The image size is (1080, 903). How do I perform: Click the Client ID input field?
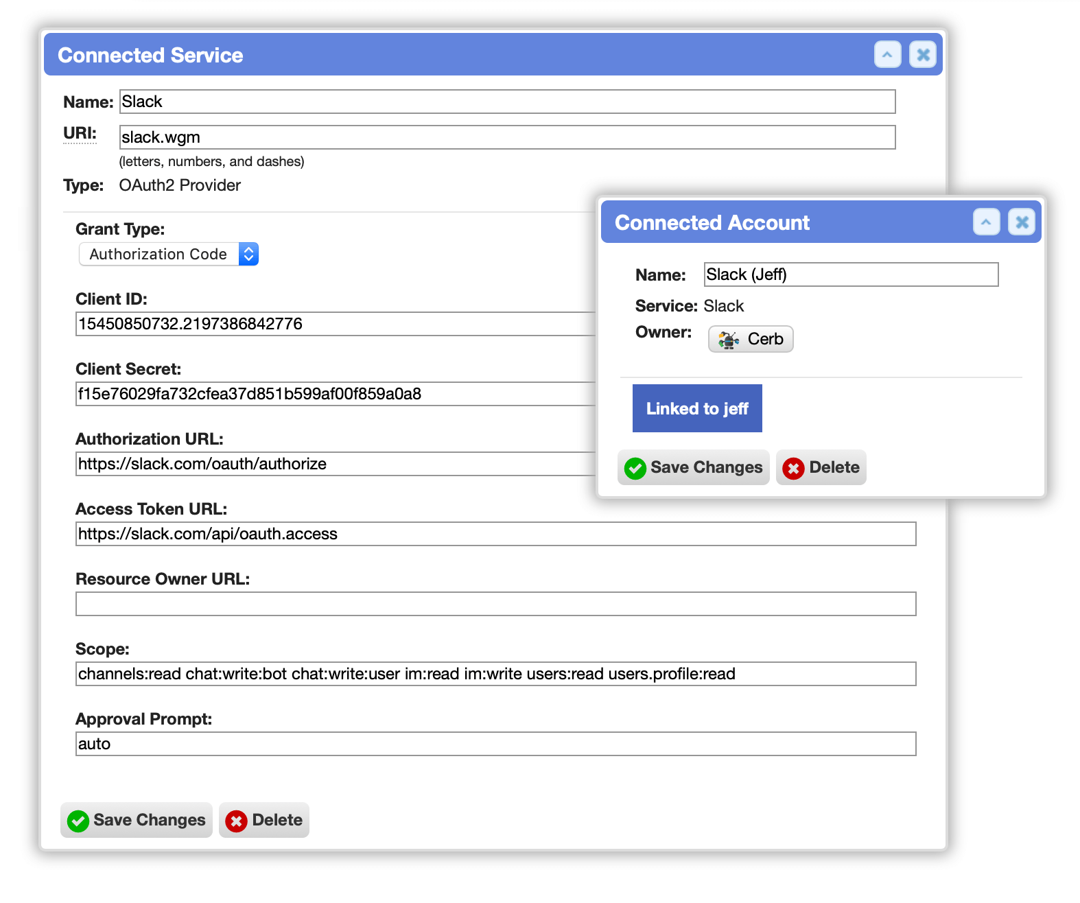[x=336, y=324]
